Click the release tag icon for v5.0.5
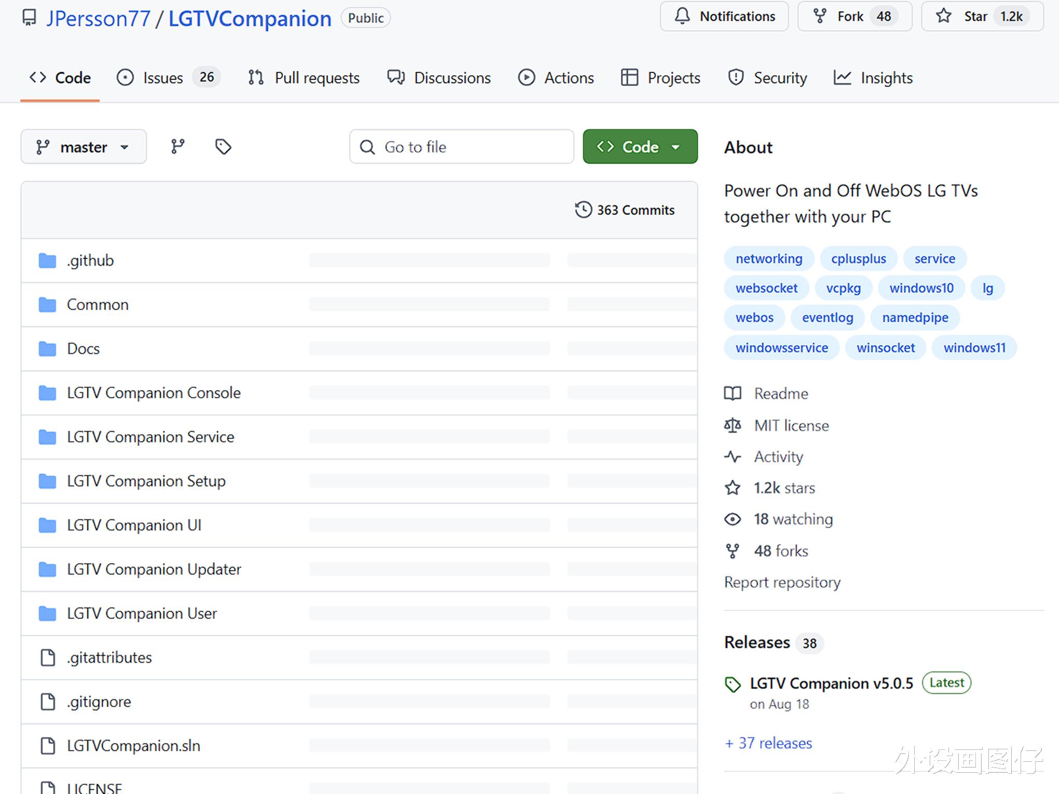1059x794 pixels. 732,685
